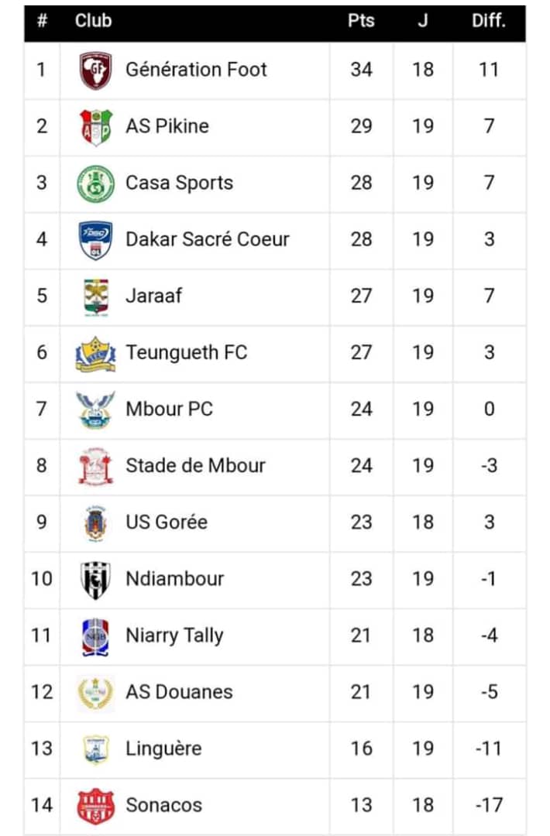Screen dimensions: 550x836
Task: Sort by the J column header
Action: (x=423, y=21)
